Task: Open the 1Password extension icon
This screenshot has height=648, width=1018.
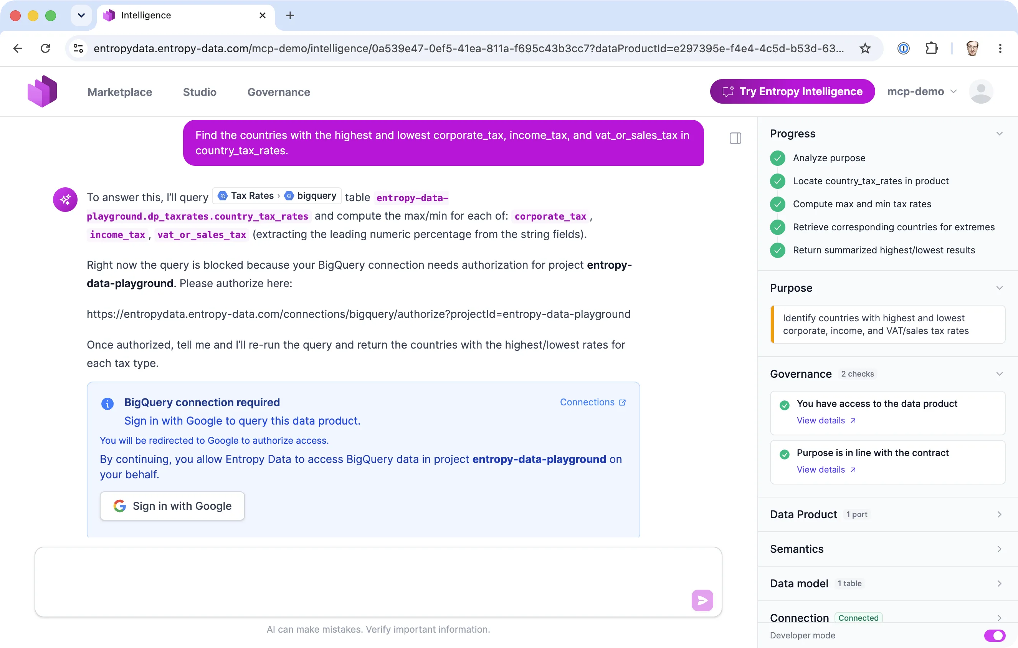Action: pos(904,49)
